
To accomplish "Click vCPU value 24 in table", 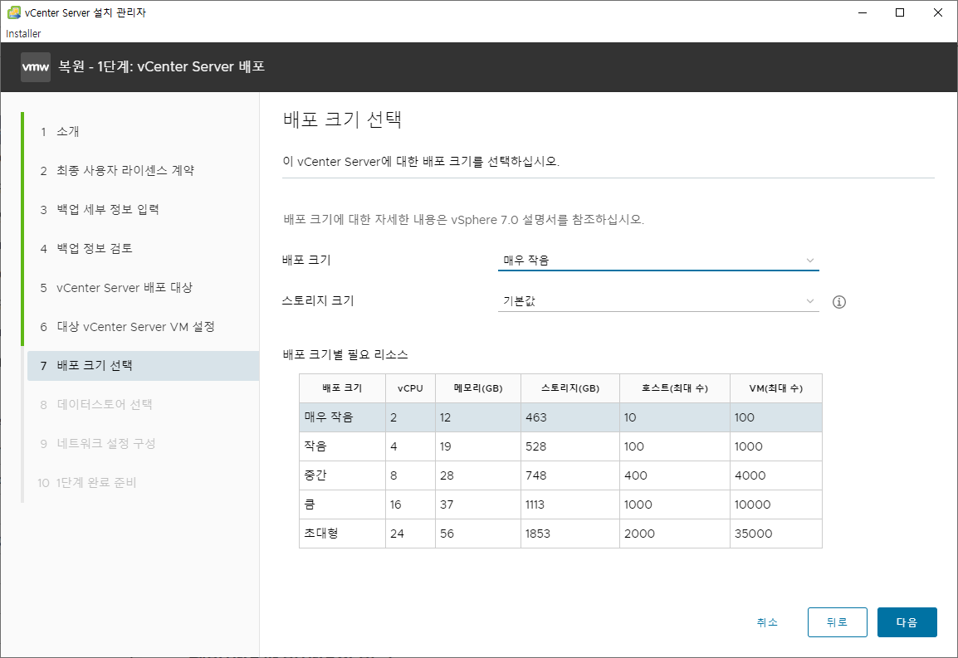I will [x=397, y=534].
